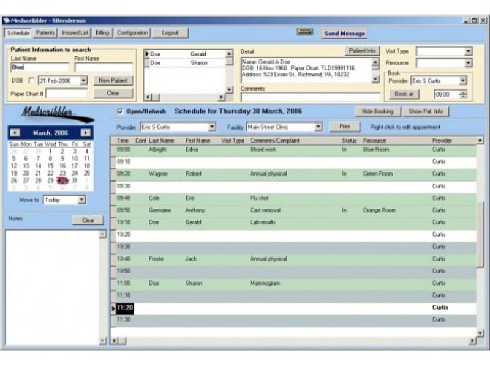Click the Logout button

coord(170,33)
